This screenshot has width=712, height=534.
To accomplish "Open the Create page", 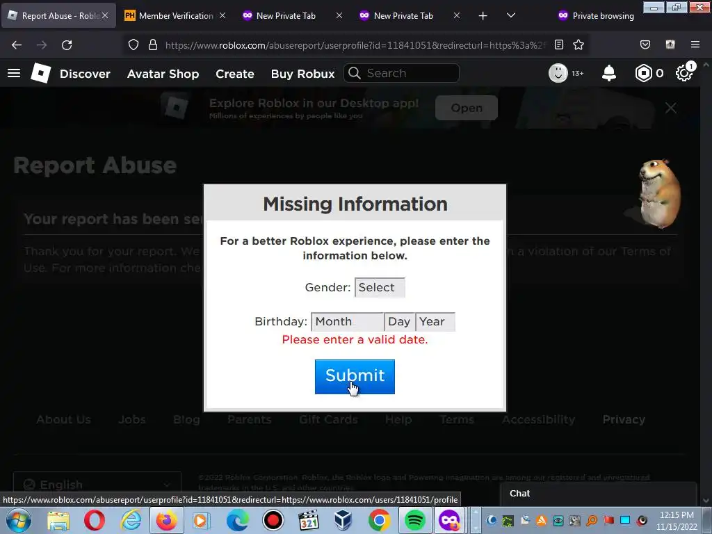I will coord(235,74).
